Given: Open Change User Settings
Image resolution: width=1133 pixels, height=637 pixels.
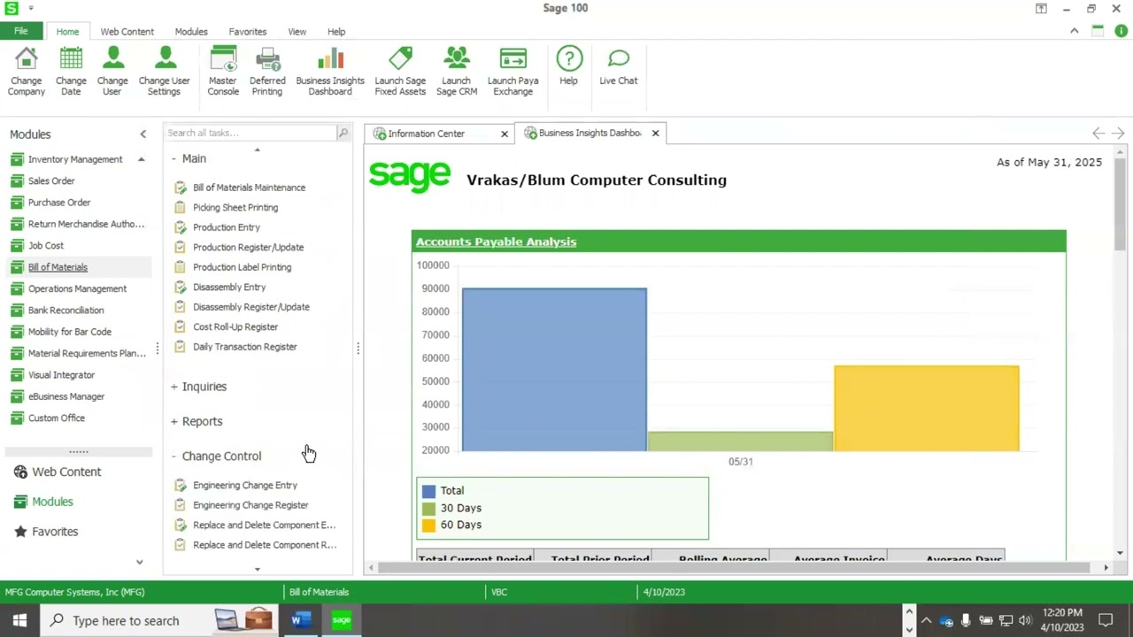Looking at the screenshot, I should pos(164,71).
